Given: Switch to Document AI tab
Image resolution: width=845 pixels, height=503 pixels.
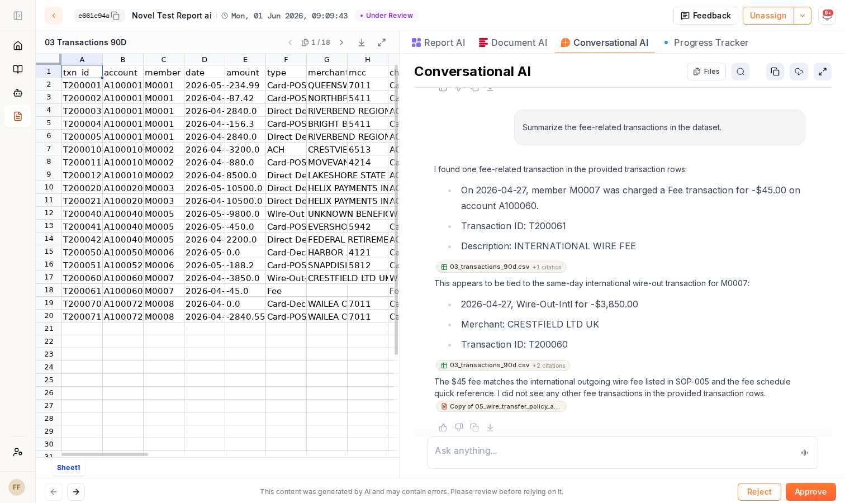Looking at the screenshot, I should 513,42.
